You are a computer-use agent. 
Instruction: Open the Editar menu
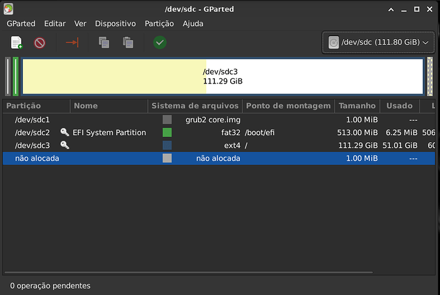click(55, 24)
